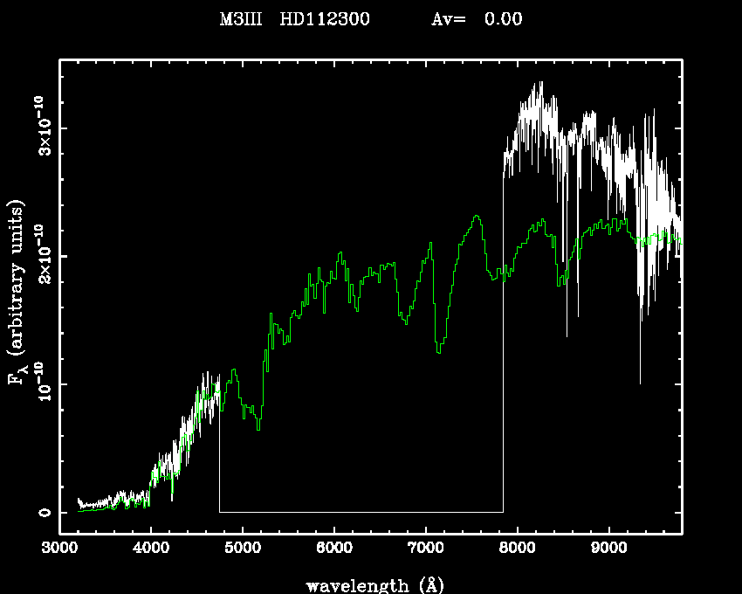
Task: Click the 7000 x-axis tick label
Action: (x=425, y=549)
